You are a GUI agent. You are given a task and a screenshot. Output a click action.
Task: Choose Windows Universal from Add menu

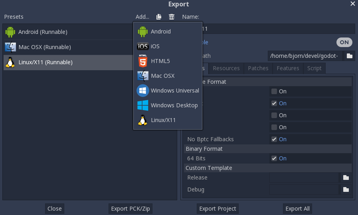pos(168,91)
